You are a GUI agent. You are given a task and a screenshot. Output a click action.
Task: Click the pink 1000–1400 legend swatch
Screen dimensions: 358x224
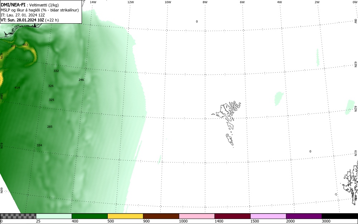point(197,216)
